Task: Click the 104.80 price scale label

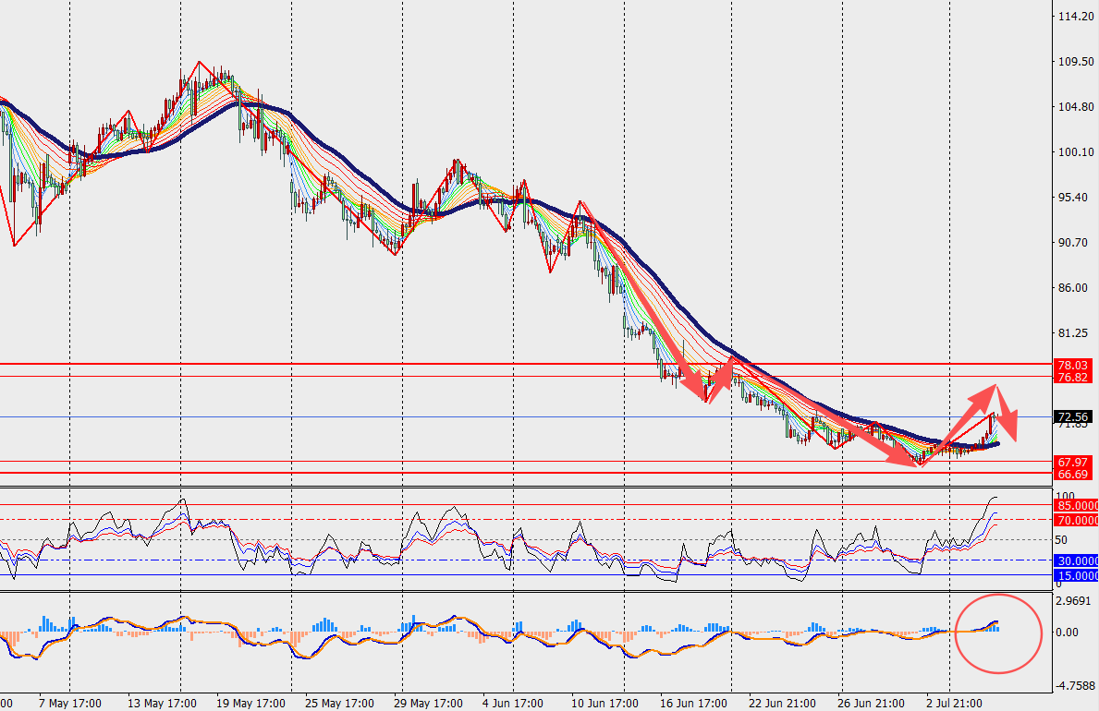Action: (x=1076, y=106)
